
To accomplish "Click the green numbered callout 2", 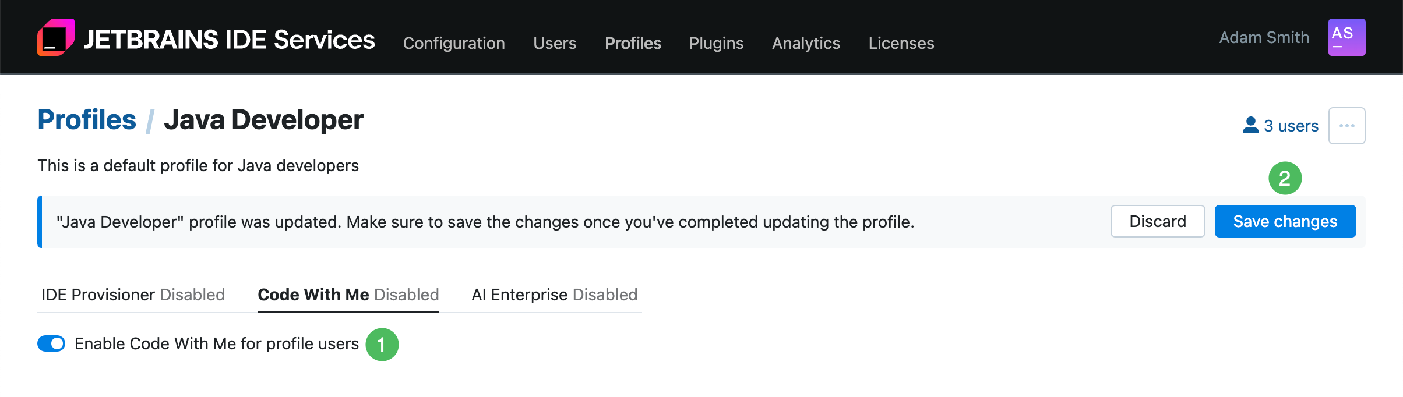I will pos(1285,178).
